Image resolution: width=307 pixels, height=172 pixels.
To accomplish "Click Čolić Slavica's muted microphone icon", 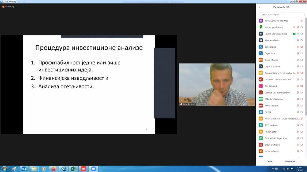I will coord(298,47).
